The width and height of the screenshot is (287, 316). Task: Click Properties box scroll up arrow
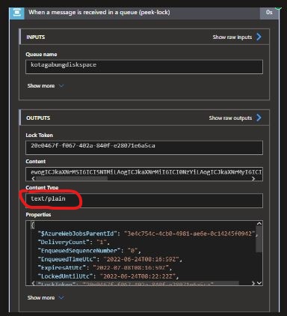(259, 224)
